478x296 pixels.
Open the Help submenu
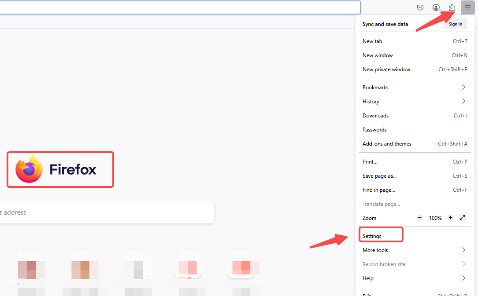(414, 278)
